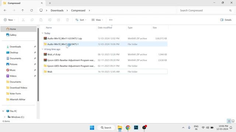Open the Windows Start menu
Viewport: 236px width, 132px height.
92,128
